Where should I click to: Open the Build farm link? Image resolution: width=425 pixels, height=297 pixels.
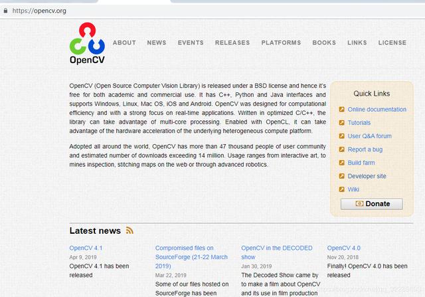coord(361,163)
